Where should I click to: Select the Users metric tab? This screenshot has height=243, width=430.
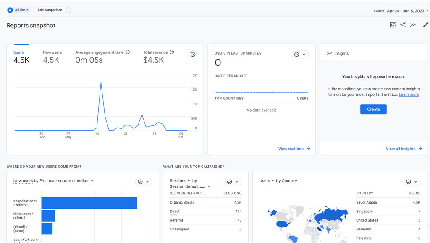[21, 57]
